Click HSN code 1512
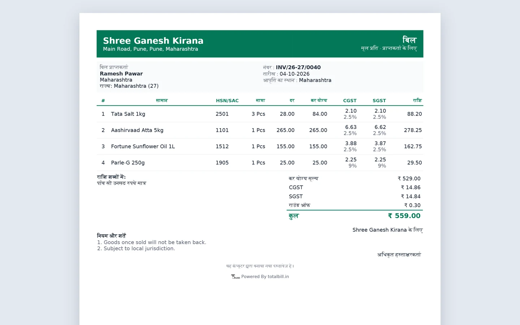520x325 pixels. click(x=222, y=146)
